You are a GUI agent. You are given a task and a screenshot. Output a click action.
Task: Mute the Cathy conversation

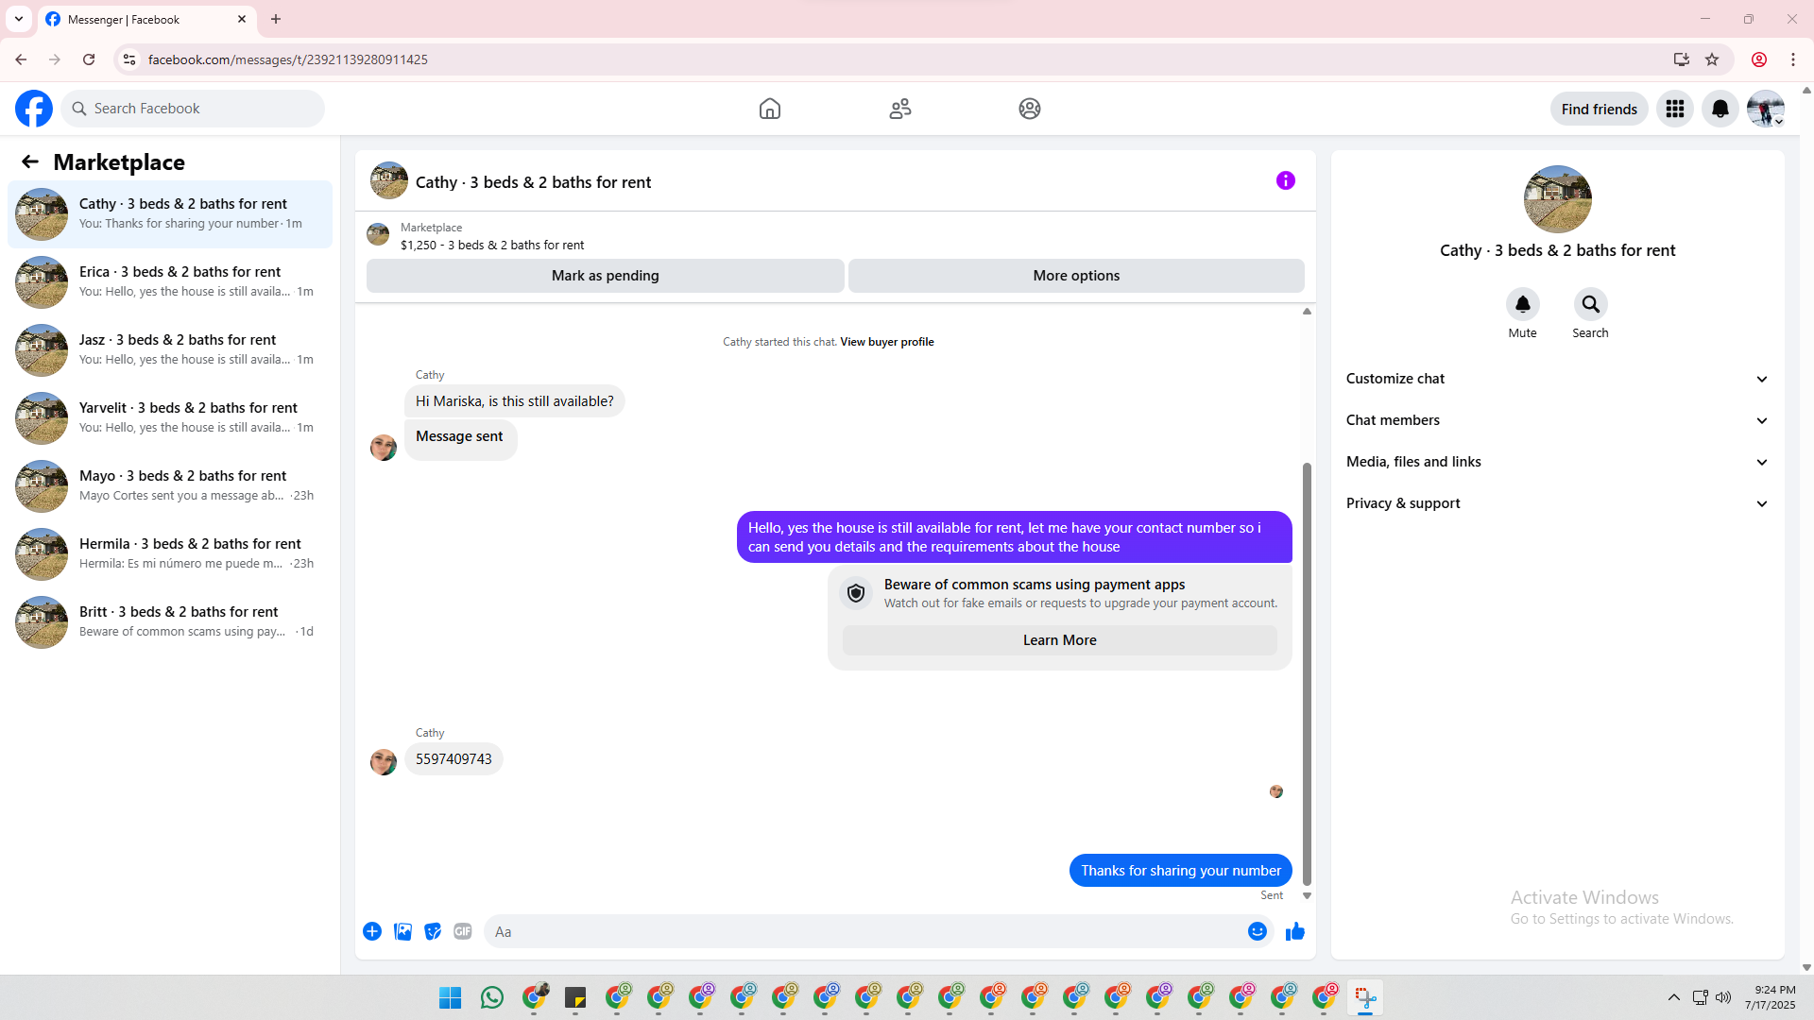pyautogui.click(x=1523, y=304)
